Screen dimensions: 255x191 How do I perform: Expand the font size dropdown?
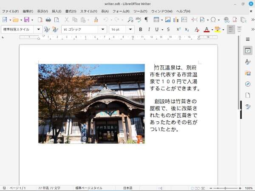tap(130, 29)
